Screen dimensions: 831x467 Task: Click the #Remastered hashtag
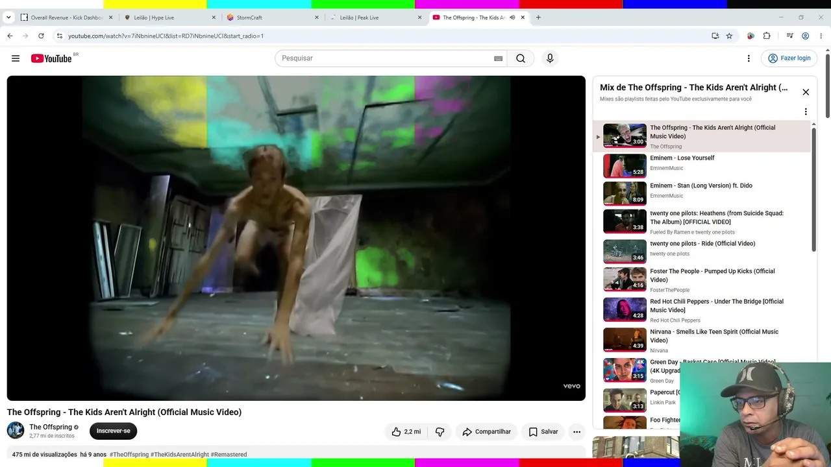pos(229,455)
